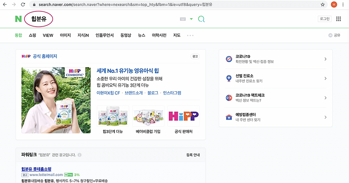The image size is (349, 183).
Task: Open the 동영상 tab
Action: 126,35
